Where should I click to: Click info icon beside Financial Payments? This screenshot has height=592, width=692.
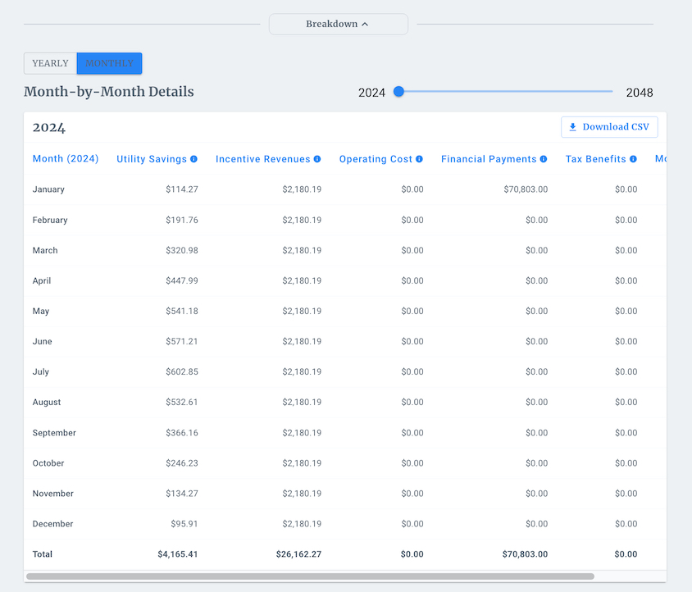pos(544,159)
